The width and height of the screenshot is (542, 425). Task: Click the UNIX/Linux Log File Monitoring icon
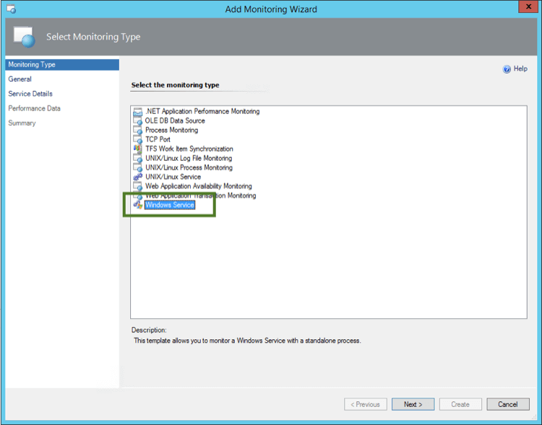[x=137, y=158]
